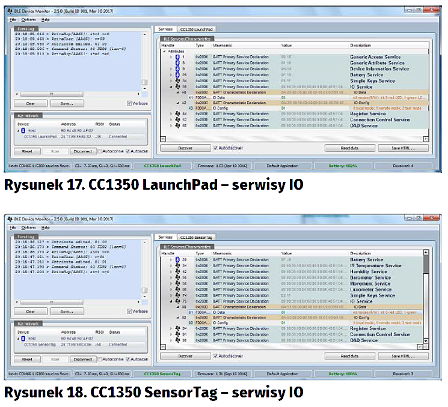This screenshot has height=407, width=448.
Task: Open Options menu in the upper window
Action: pyautogui.click(x=28, y=19)
